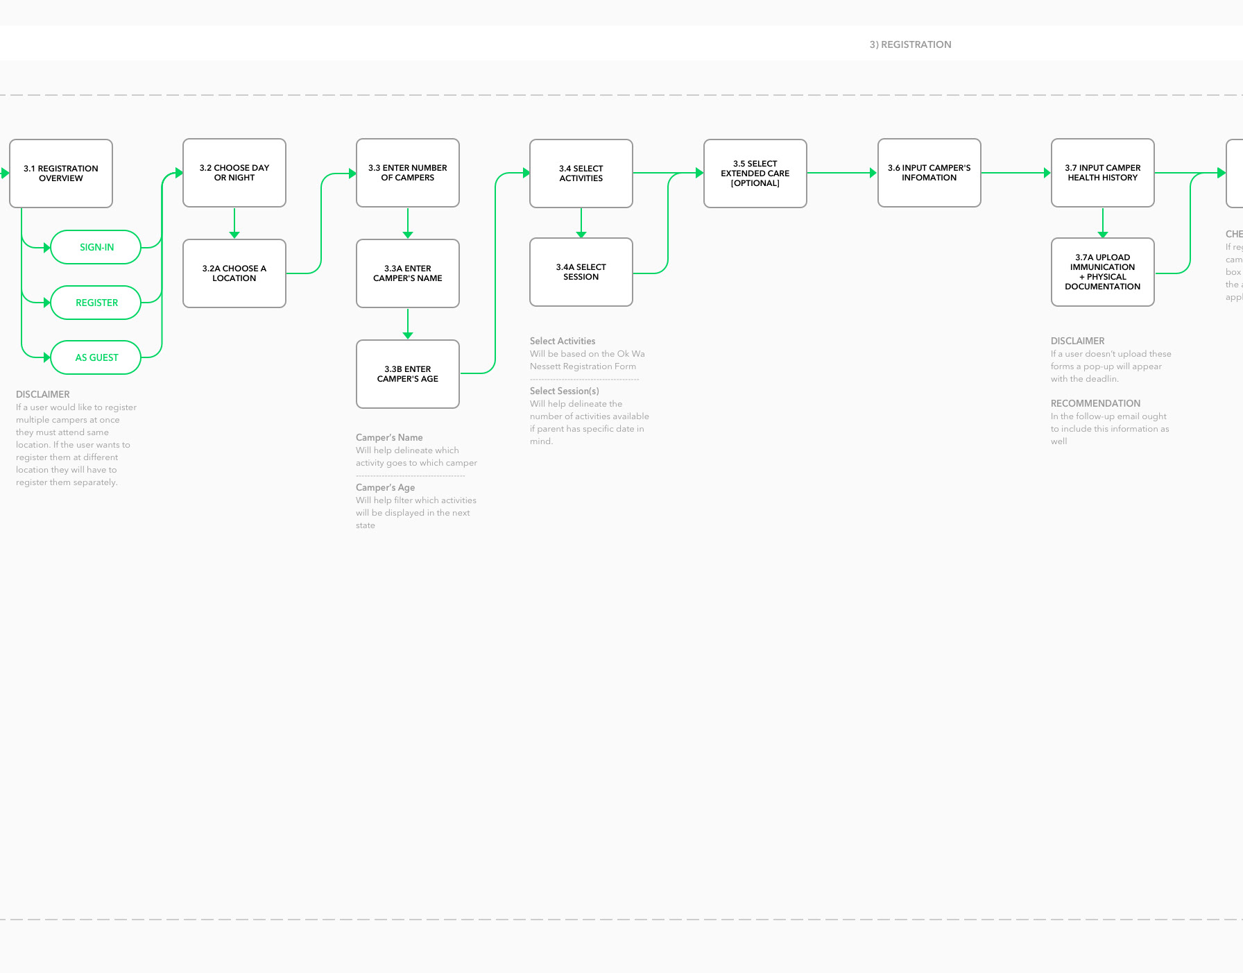Select the 3.1 Registration Overview box

coord(61,174)
